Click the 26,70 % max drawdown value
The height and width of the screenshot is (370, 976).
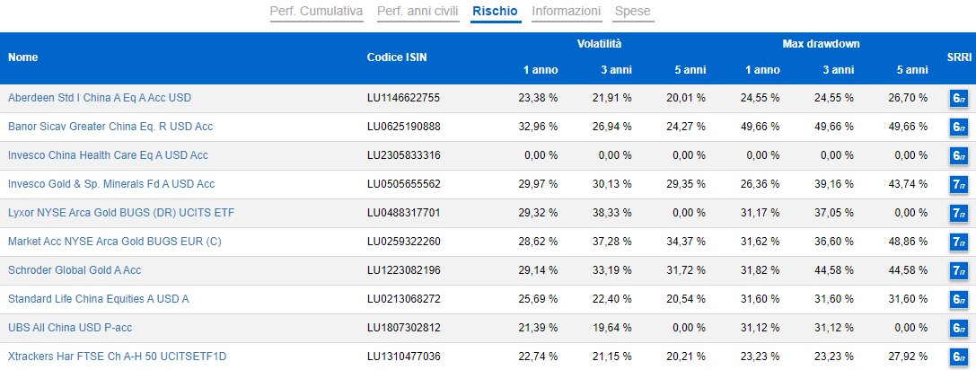coord(908,98)
